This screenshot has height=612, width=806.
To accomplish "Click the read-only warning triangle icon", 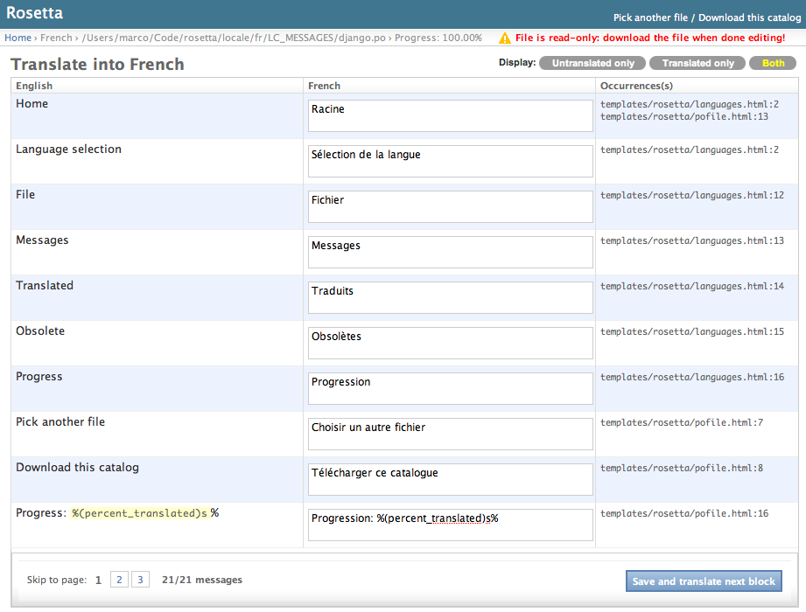I will tap(505, 38).
